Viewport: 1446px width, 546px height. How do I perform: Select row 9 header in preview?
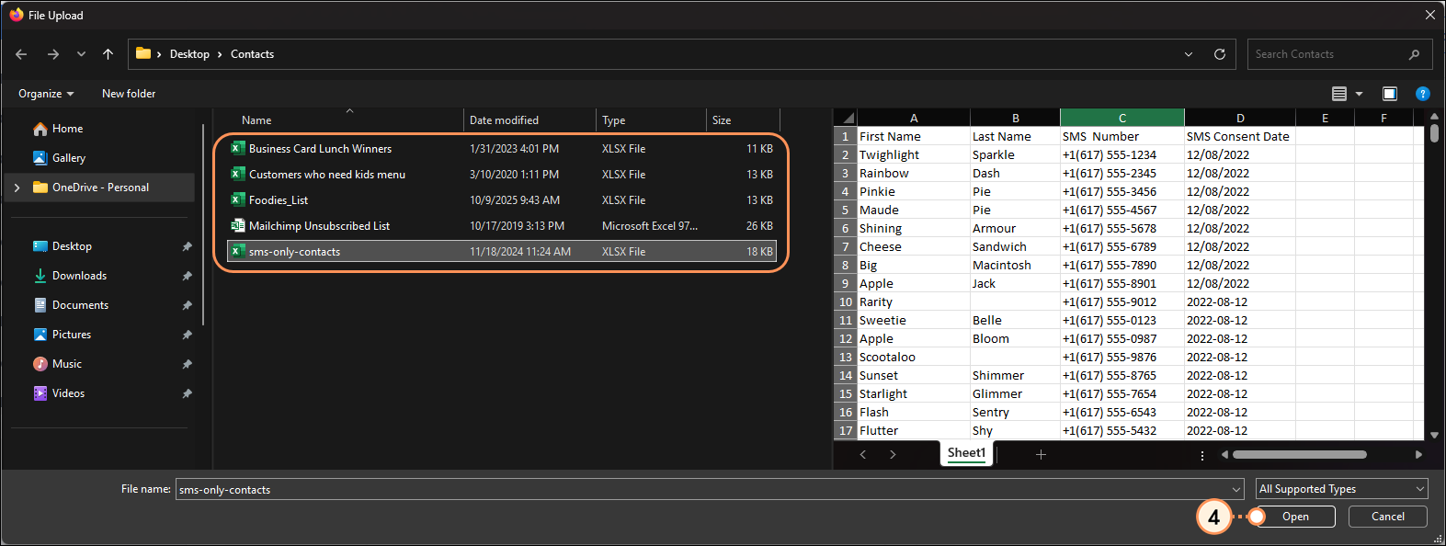tap(846, 283)
